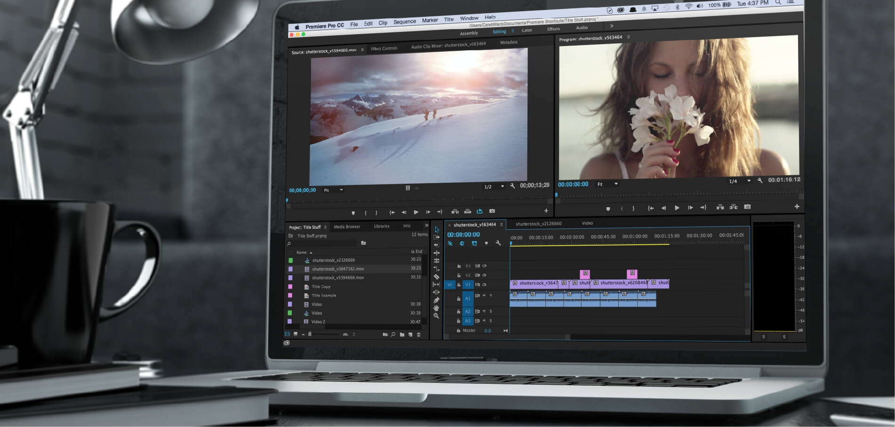Open Program monitor Fit zoom dropdown
Image resolution: width=895 pixels, height=427 pixels.
(607, 184)
